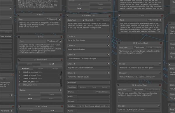Delete node 13: Text with red icon
The image size is (175, 113).
162,16
